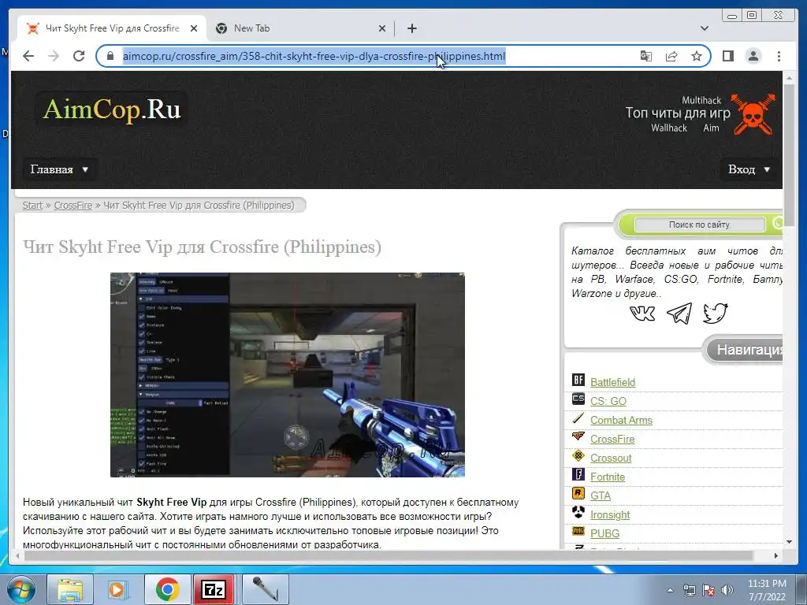Switch to the New Tab tab
This screenshot has width=807, height=605.
point(299,28)
